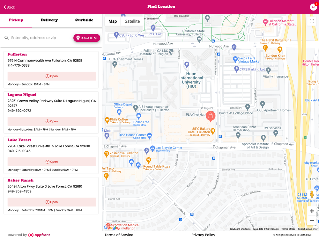Viewport: 319px width, 239px height.
Task: Click the search magnifier icon
Action: [x=6, y=38]
